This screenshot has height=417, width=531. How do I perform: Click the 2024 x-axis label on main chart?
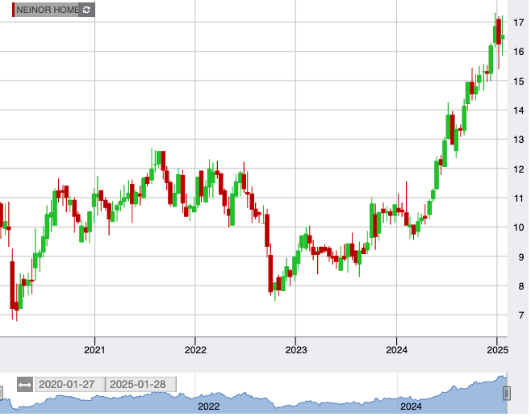click(x=396, y=349)
